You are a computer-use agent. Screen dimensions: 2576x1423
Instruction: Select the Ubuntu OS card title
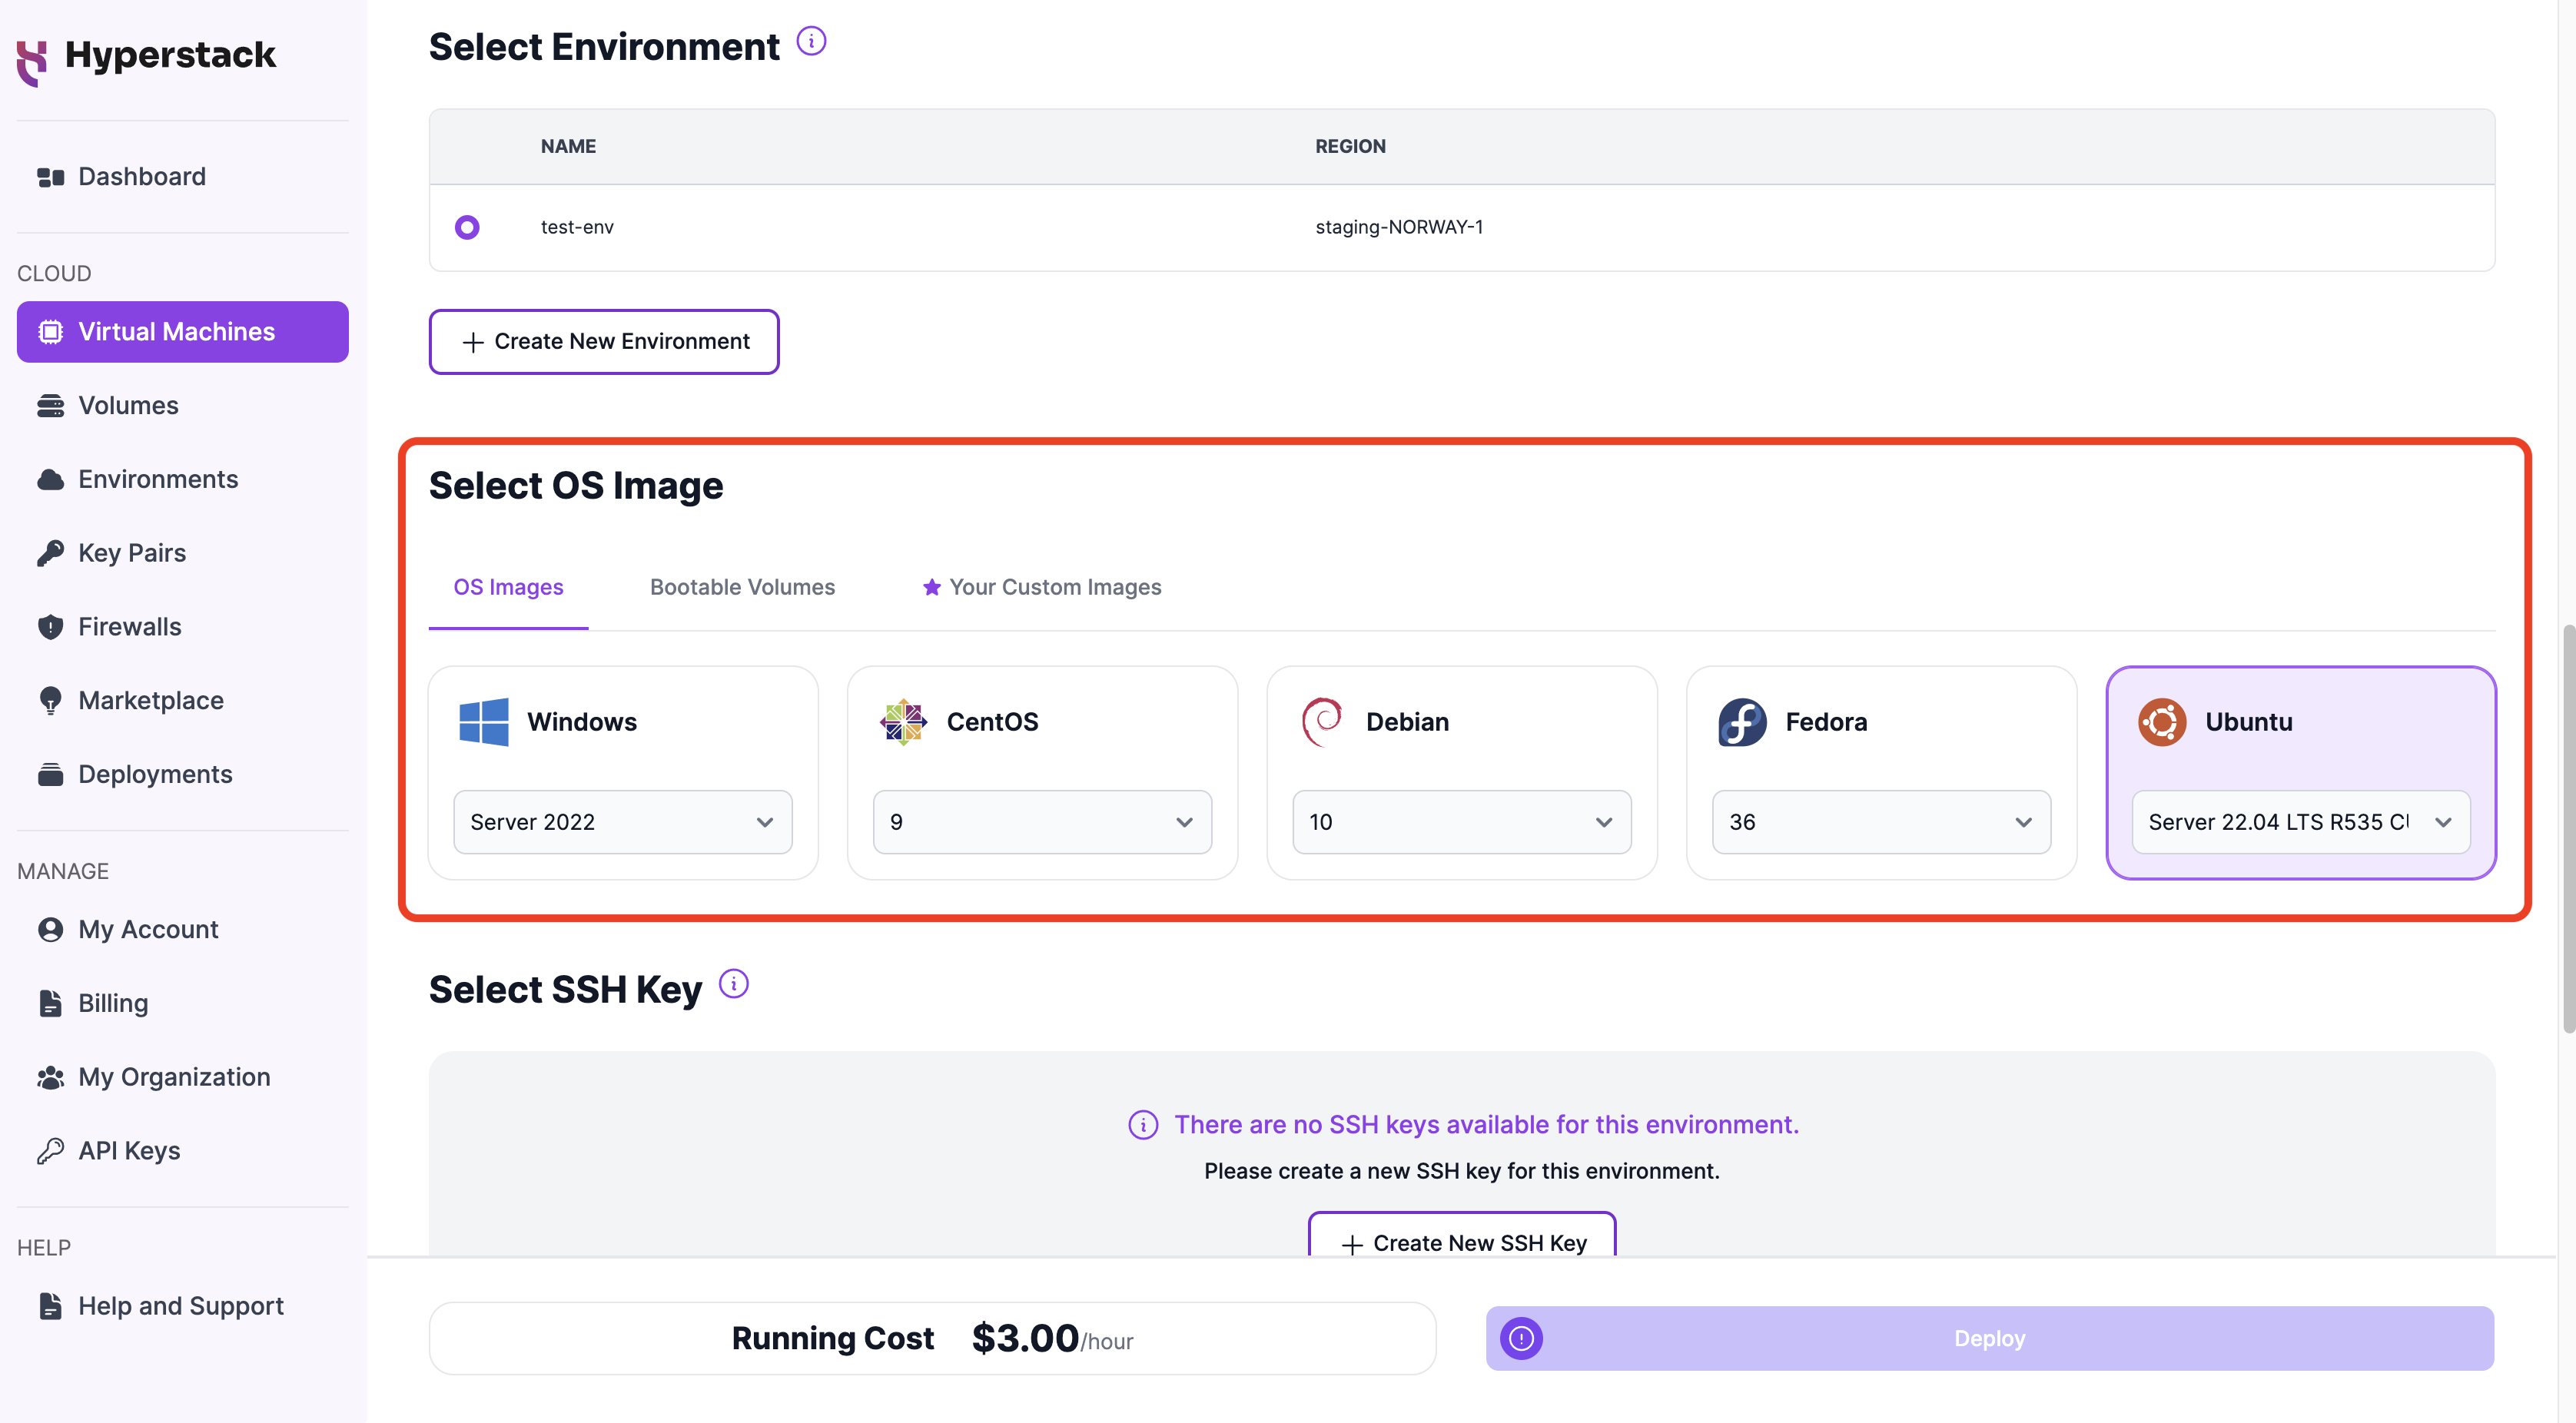[x=2248, y=722]
